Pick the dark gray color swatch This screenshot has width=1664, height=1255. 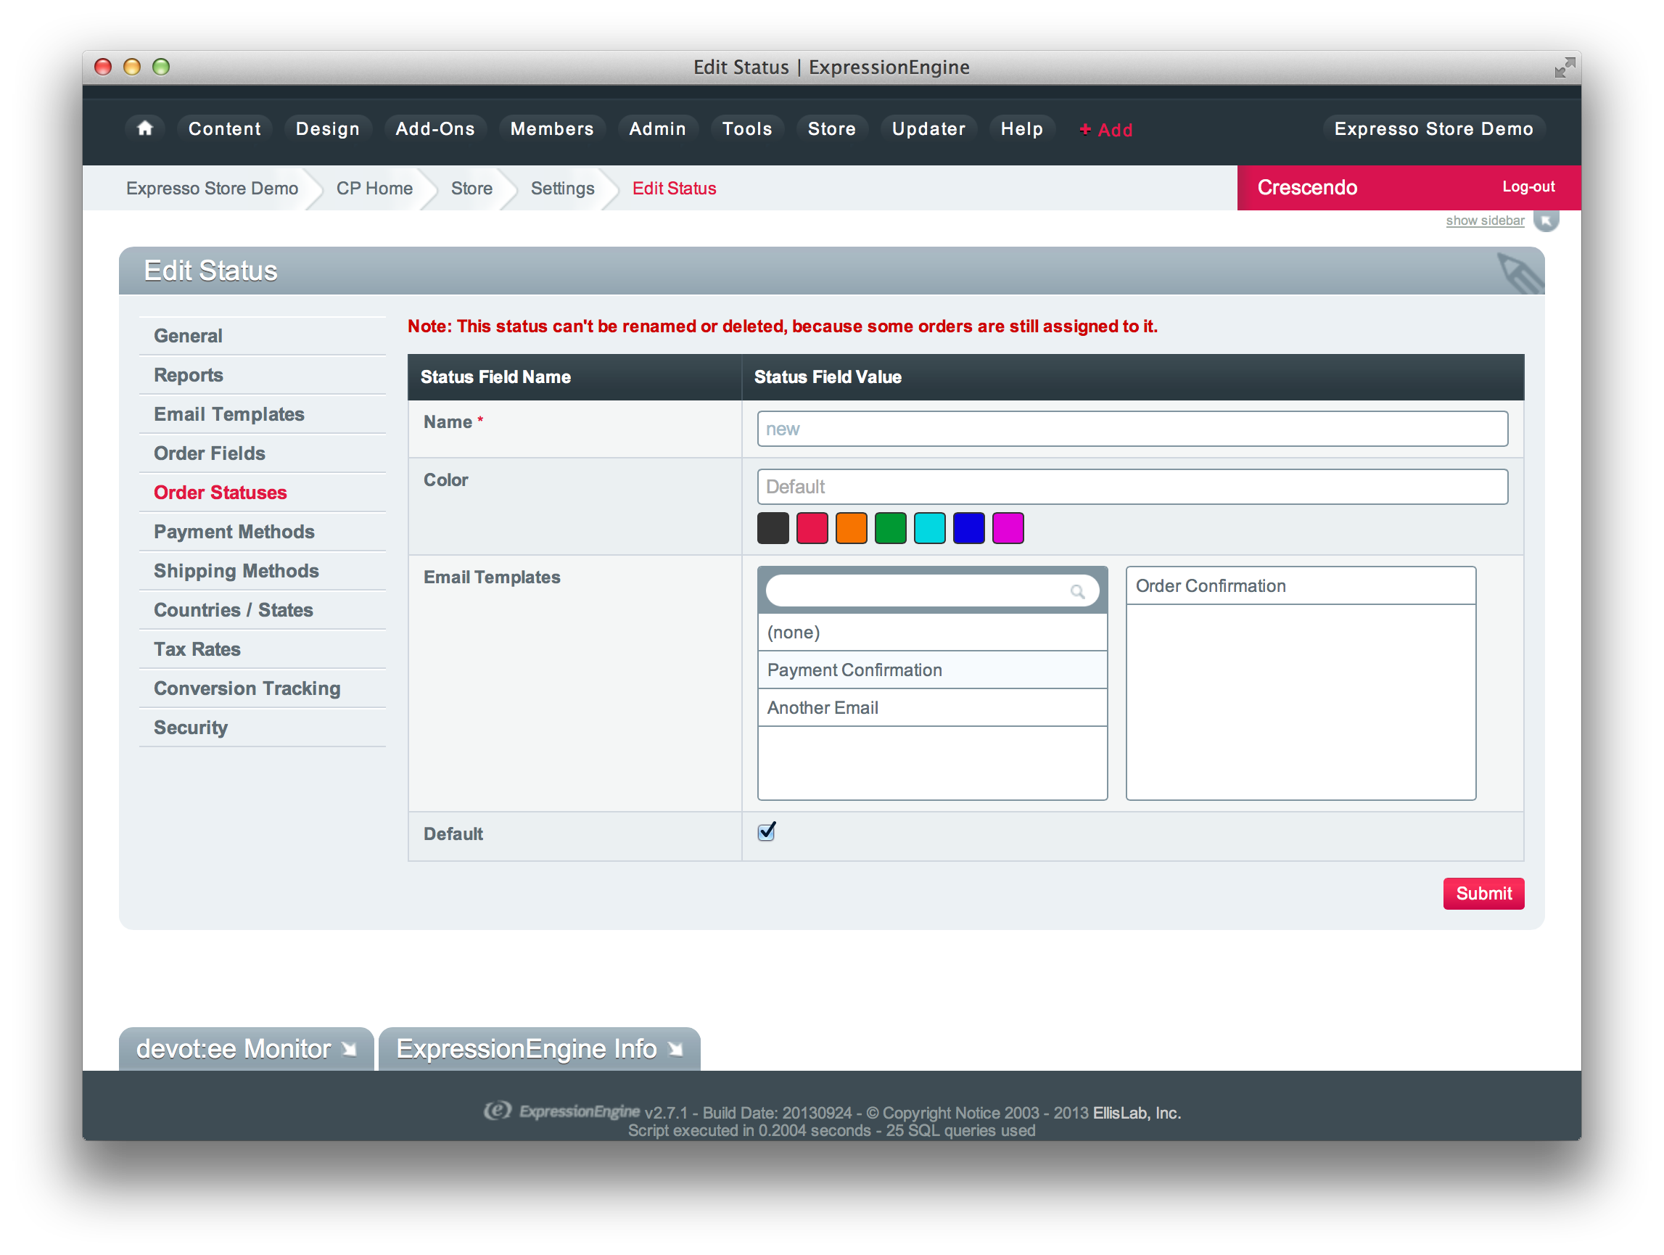pos(773,528)
